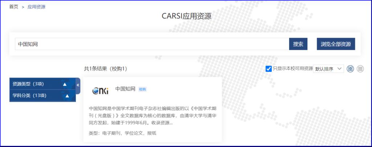This screenshot has height=147, width=372.
Task: Click the 校购 badge next to 中国知网
Action: pyautogui.click(x=142, y=89)
